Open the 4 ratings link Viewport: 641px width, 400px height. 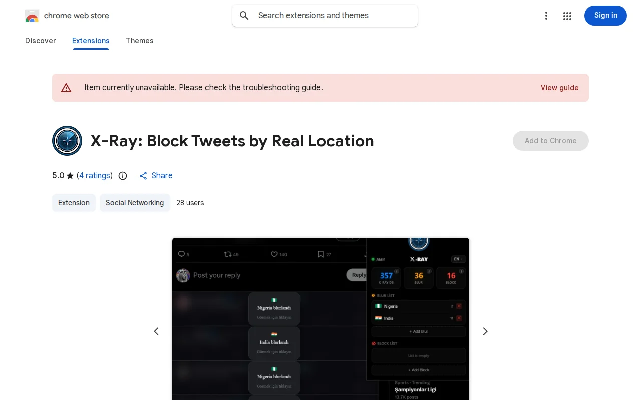coord(95,176)
